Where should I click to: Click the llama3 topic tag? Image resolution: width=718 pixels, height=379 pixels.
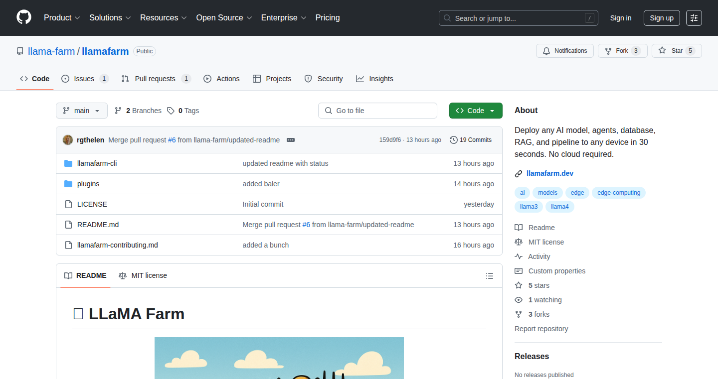[529, 207]
